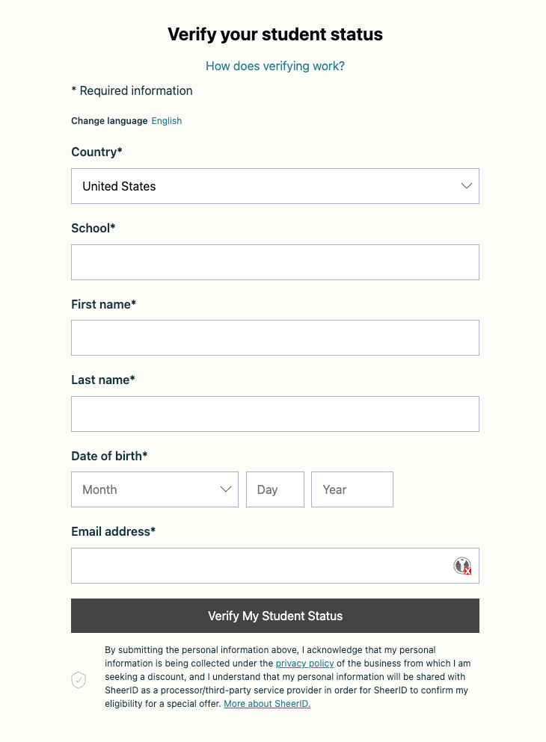Select the Last name text box
This screenshot has height=742, width=546.
click(275, 414)
